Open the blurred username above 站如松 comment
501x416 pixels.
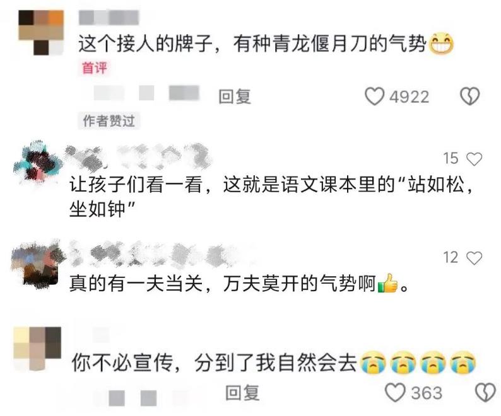(x=138, y=156)
